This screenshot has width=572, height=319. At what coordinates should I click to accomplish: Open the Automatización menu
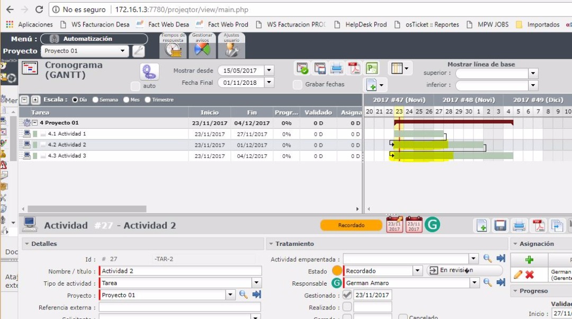[94, 39]
